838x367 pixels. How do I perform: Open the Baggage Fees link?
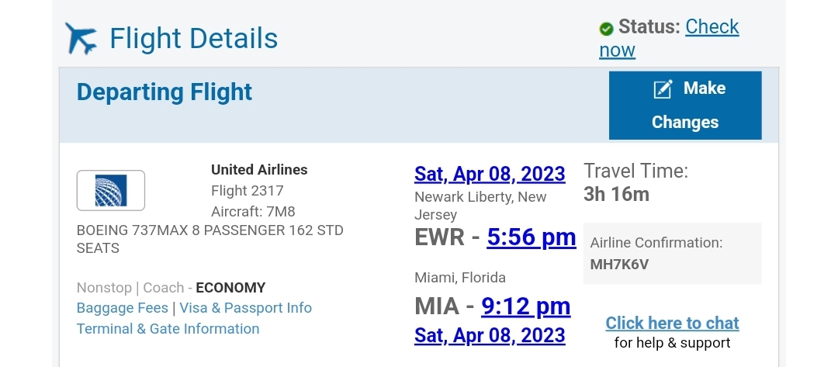[x=123, y=308]
